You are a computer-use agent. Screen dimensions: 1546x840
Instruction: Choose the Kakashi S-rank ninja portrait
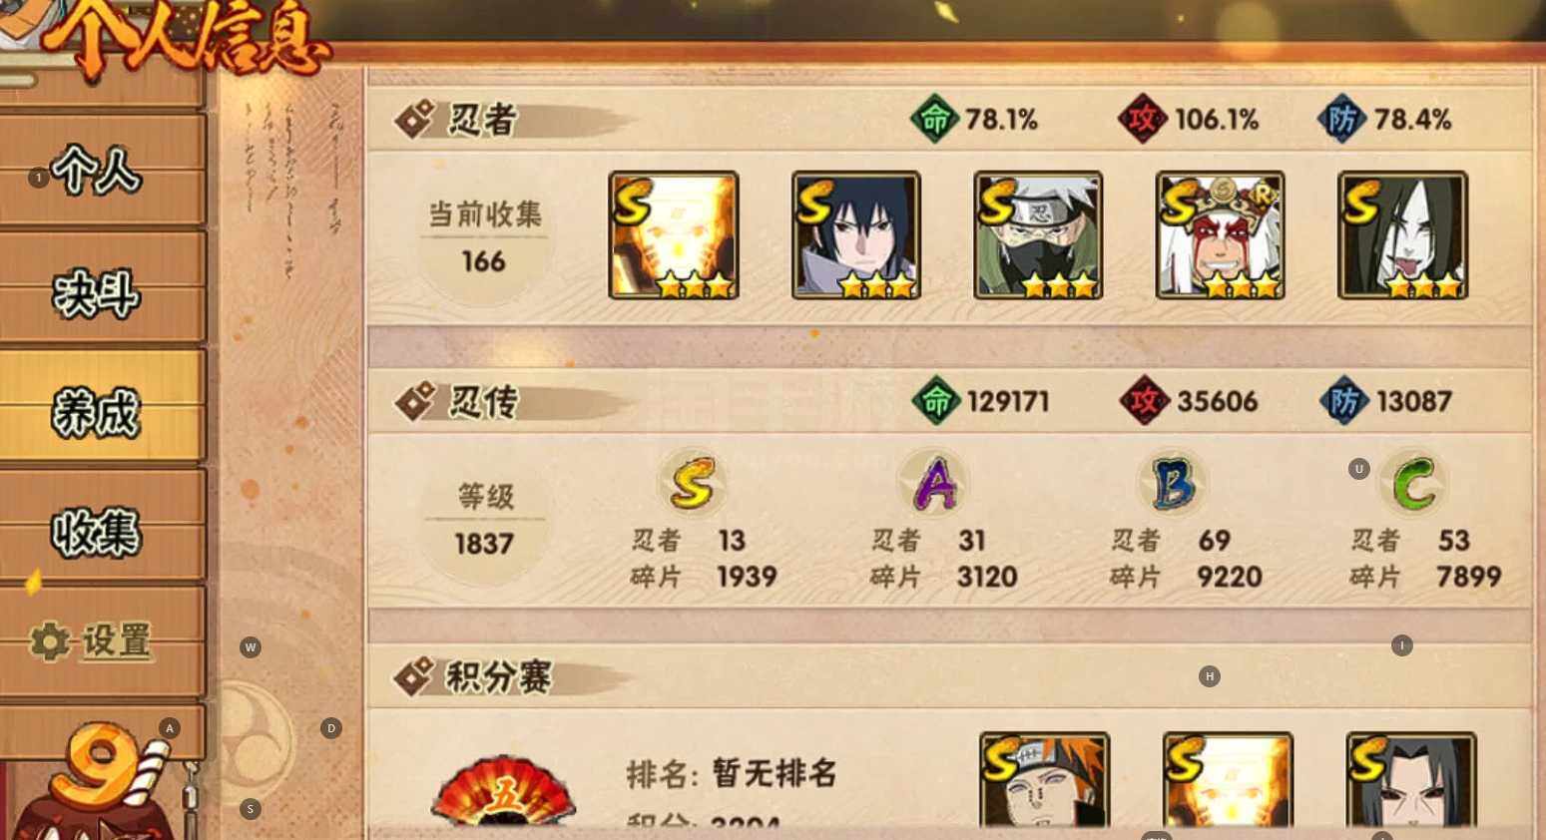point(1038,235)
